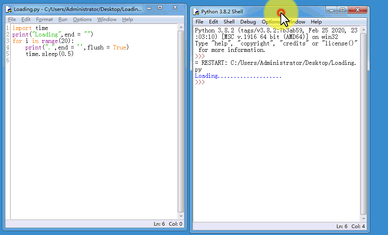Open the Edit menu in Loading.py editor
The width and height of the screenshot is (388, 235).
[x=26, y=19]
